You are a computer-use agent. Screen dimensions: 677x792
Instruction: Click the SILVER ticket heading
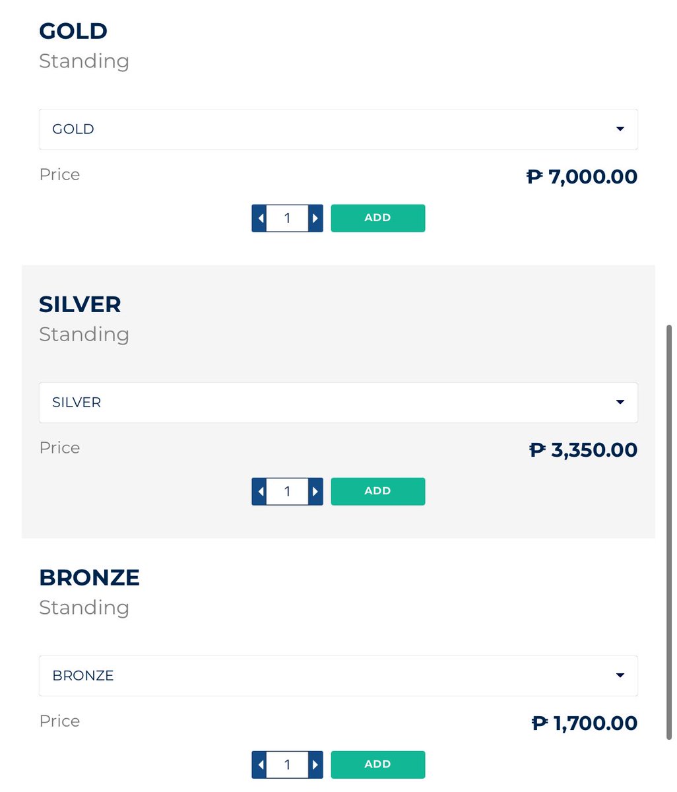pyautogui.click(x=80, y=304)
